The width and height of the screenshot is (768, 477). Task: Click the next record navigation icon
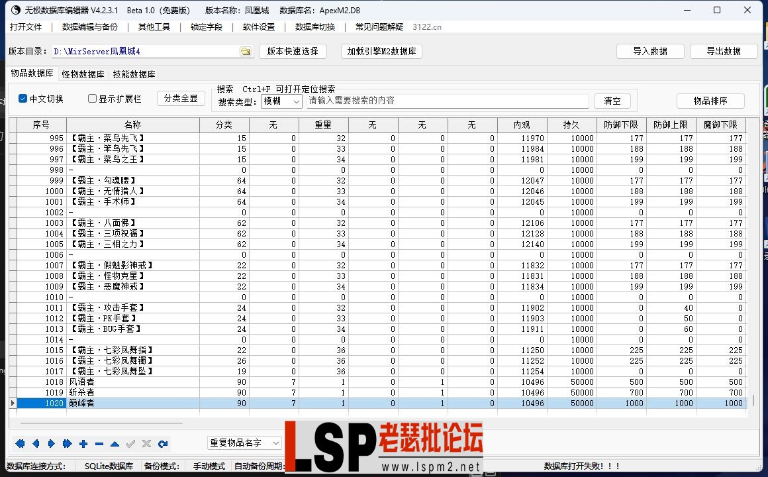(x=50, y=444)
